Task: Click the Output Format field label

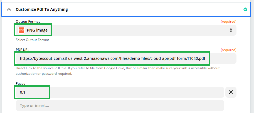Action: tap(28, 21)
